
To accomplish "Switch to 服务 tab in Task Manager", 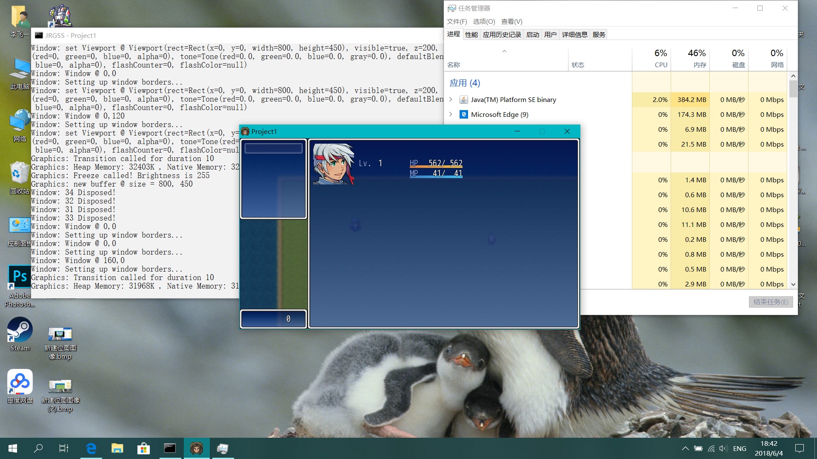I will click(x=599, y=34).
